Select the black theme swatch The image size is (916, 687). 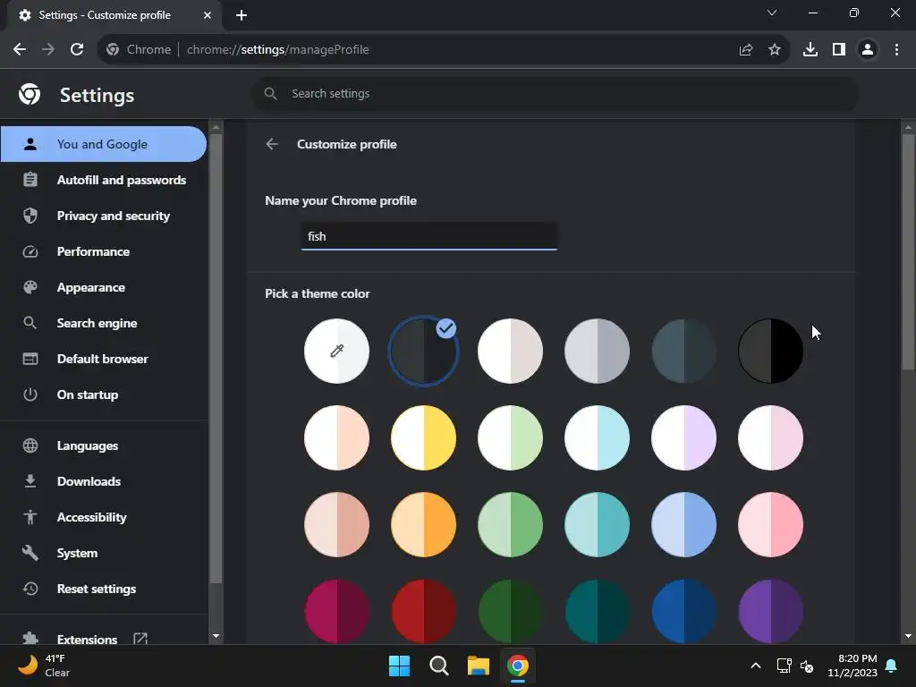click(x=770, y=351)
